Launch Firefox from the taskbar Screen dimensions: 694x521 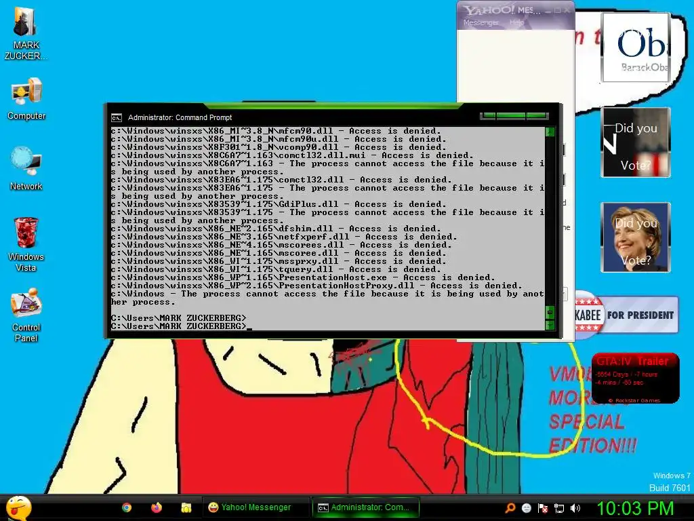[x=157, y=507]
